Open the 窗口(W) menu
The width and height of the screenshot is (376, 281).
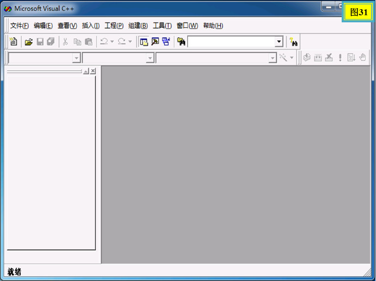click(x=187, y=26)
